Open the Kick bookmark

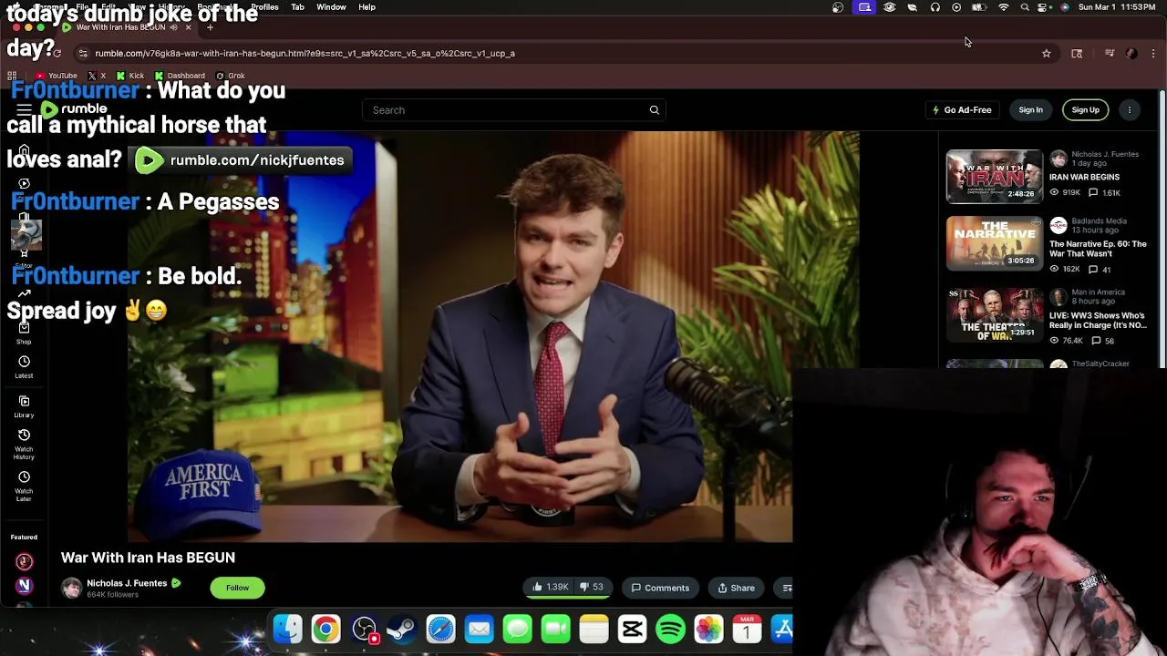[129, 76]
